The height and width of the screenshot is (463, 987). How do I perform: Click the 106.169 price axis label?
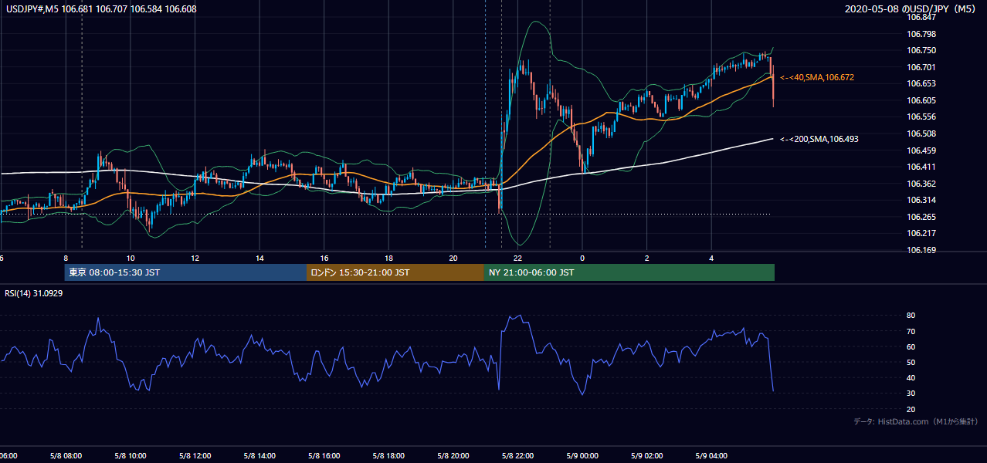coord(921,250)
